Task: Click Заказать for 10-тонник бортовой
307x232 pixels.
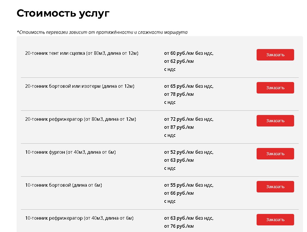Action: (275, 187)
